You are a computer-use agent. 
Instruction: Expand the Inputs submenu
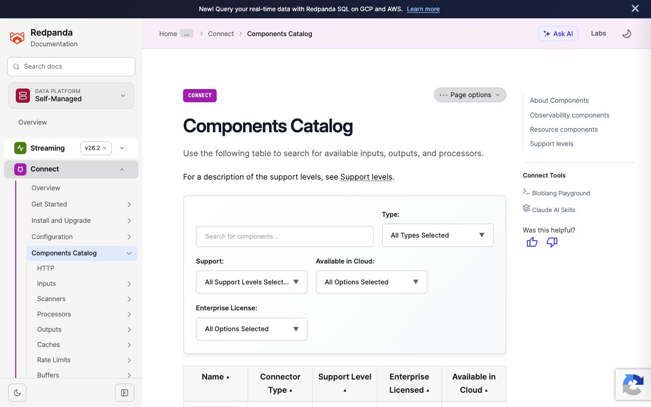point(129,284)
